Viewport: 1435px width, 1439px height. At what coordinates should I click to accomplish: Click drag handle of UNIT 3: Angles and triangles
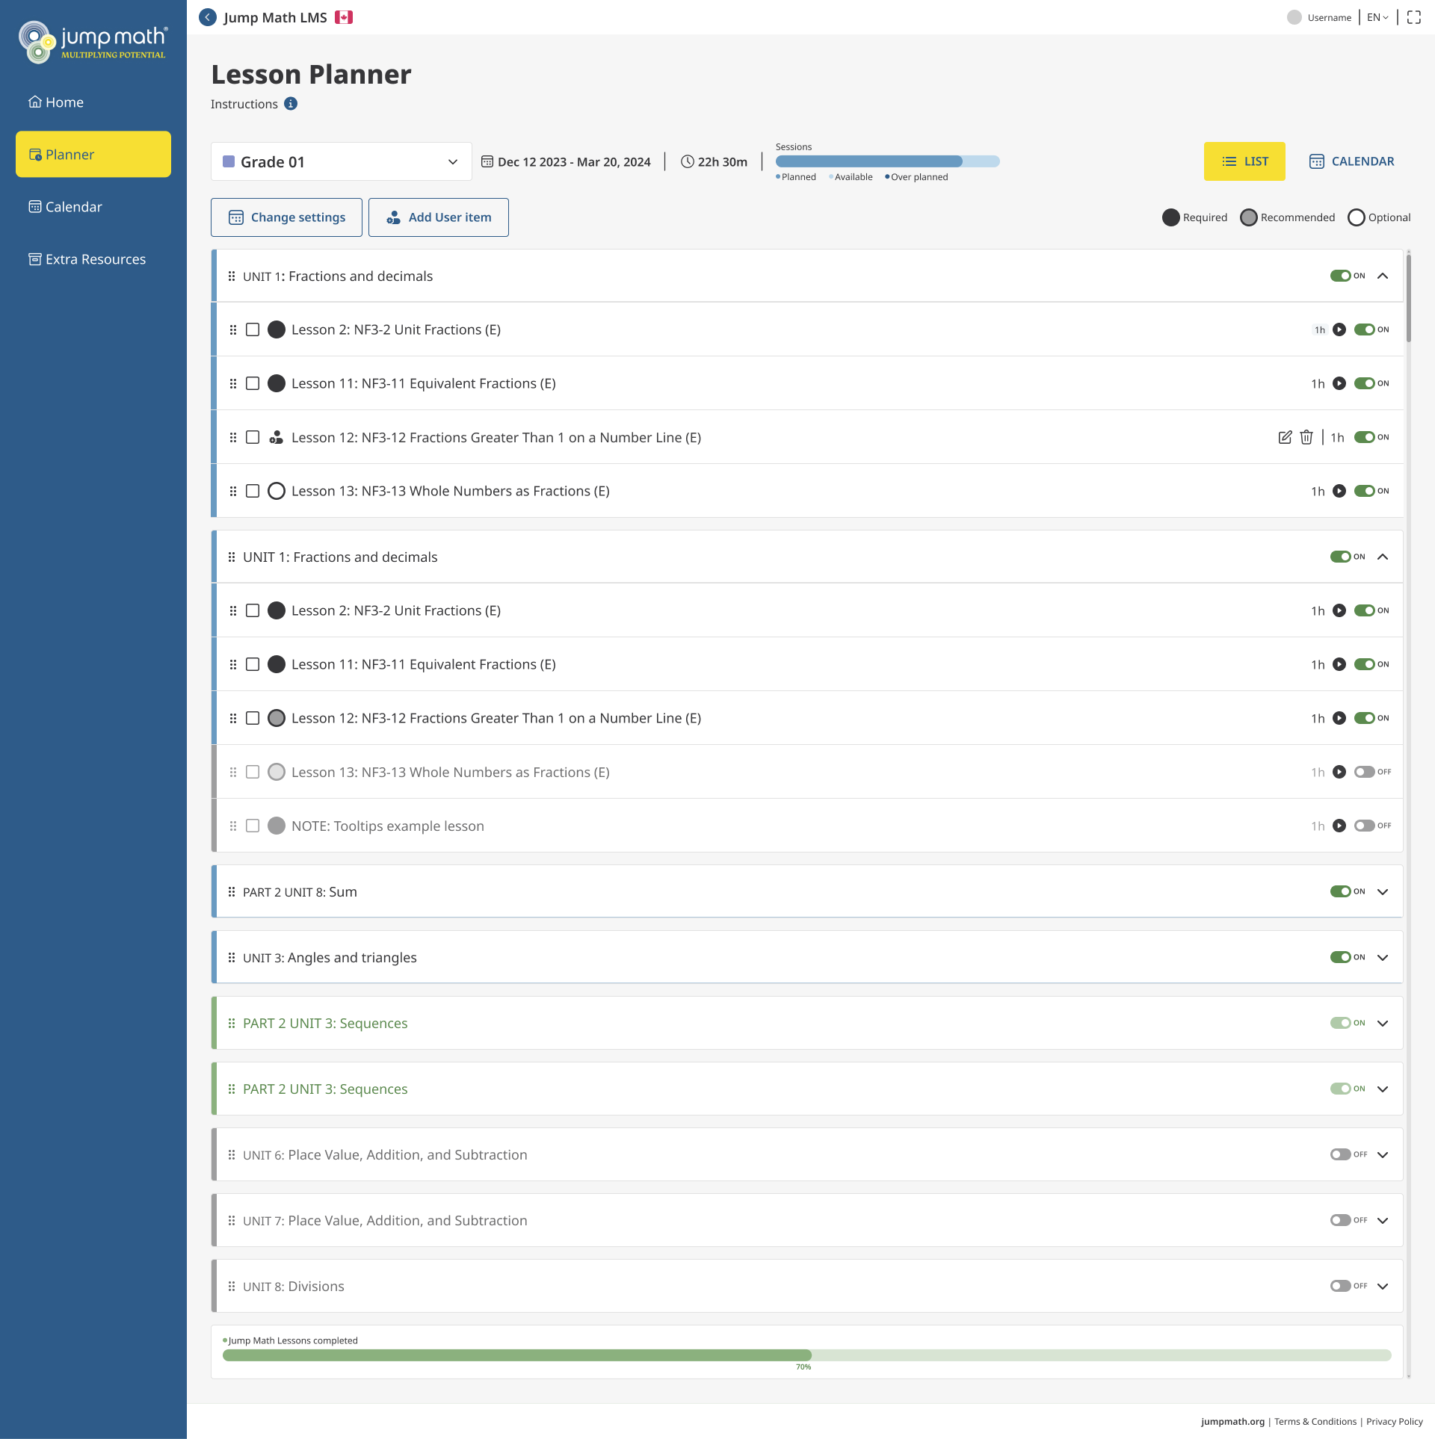(x=232, y=957)
